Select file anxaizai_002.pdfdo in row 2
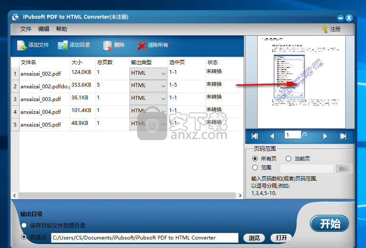The width and height of the screenshot is (366, 248). pos(45,86)
